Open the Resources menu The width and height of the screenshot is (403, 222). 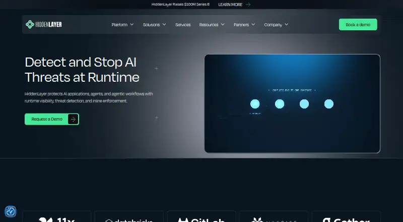[x=209, y=25]
